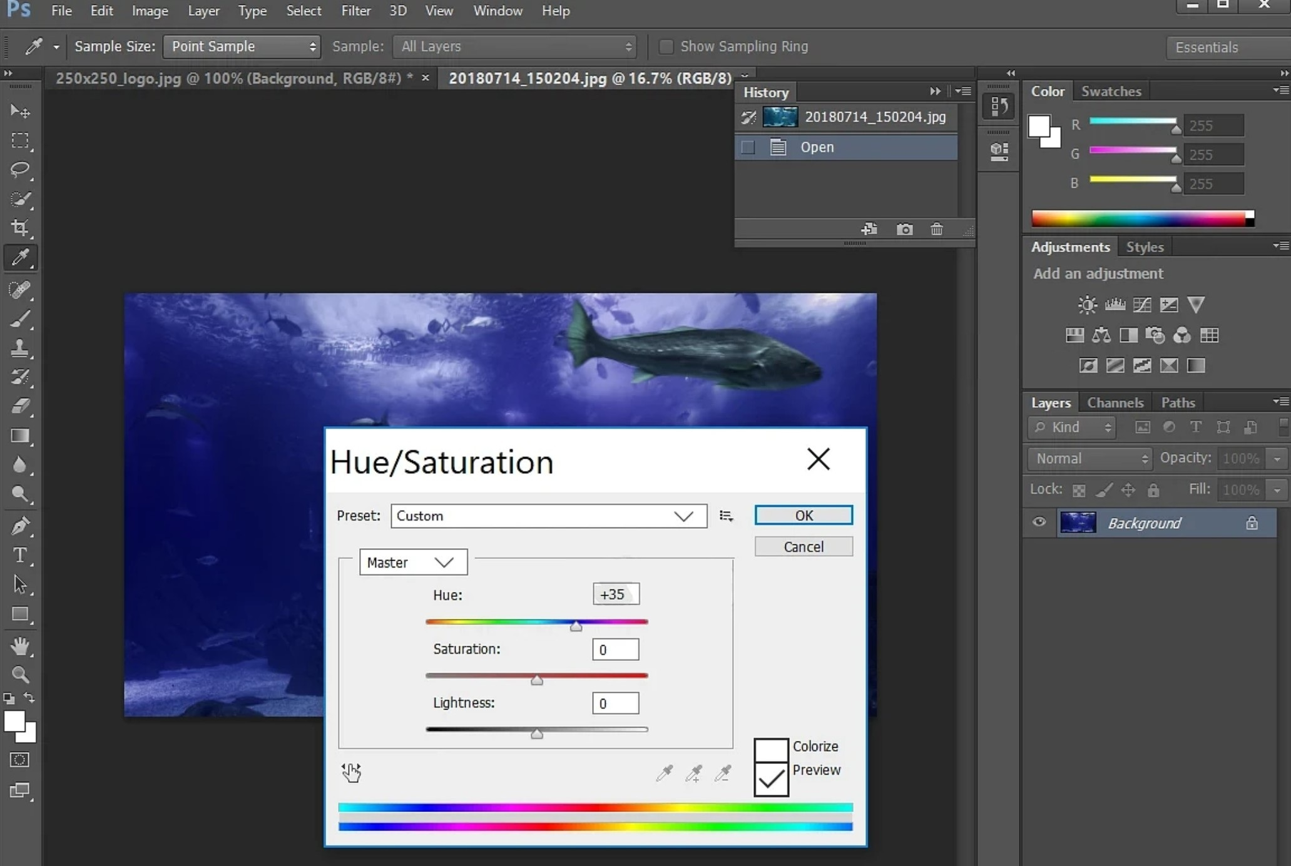The width and height of the screenshot is (1291, 866).
Task: Toggle Lock position
Action: [x=1128, y=491]
